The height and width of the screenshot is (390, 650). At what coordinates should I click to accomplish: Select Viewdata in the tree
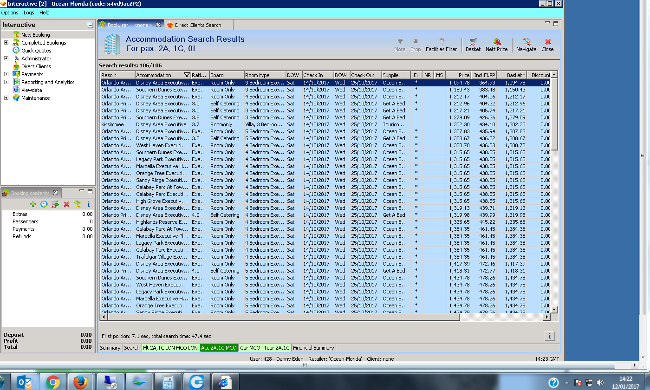[x=32, y=90]
